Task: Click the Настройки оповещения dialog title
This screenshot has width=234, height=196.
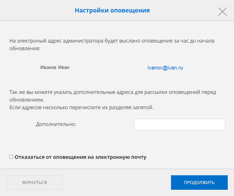Action: [x=112, y=11]
